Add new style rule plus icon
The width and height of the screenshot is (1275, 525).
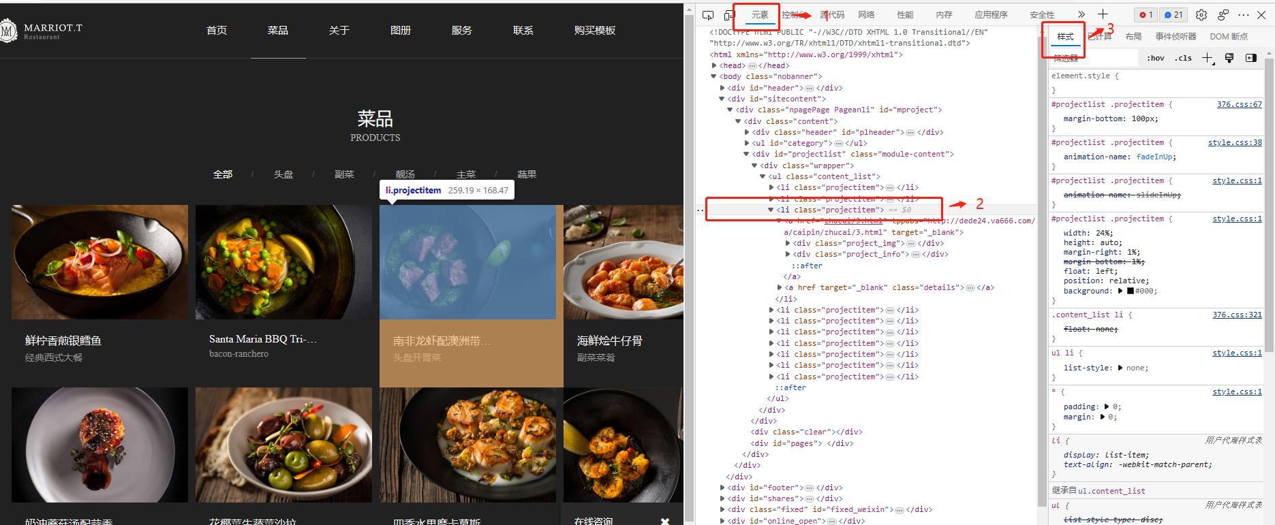click(x=1208, y=58)
